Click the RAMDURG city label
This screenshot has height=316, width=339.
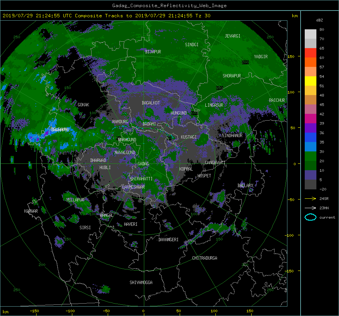120,122
